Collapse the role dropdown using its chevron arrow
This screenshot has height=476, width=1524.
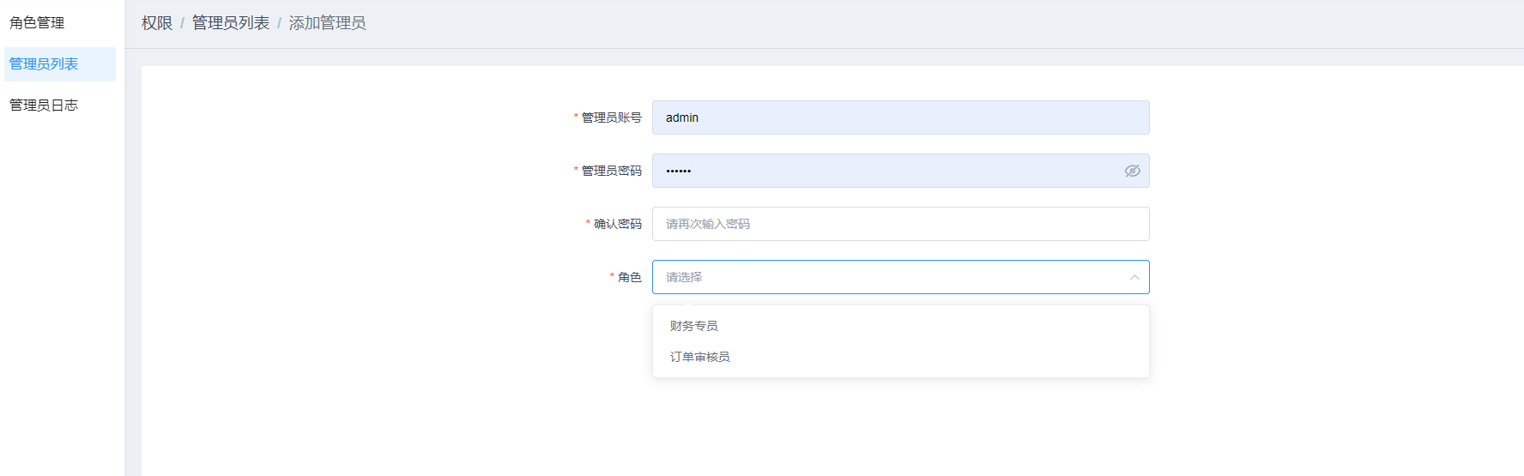click(x=1134, y=277)
